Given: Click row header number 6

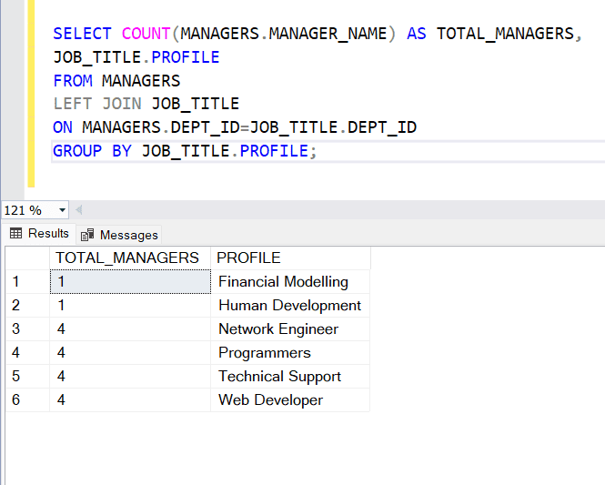Looking at the screenshot, I should click(27, 399).
